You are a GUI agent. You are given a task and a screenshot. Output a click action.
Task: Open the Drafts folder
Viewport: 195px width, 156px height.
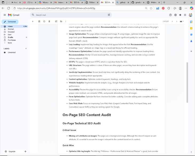[x=10, y=37]
